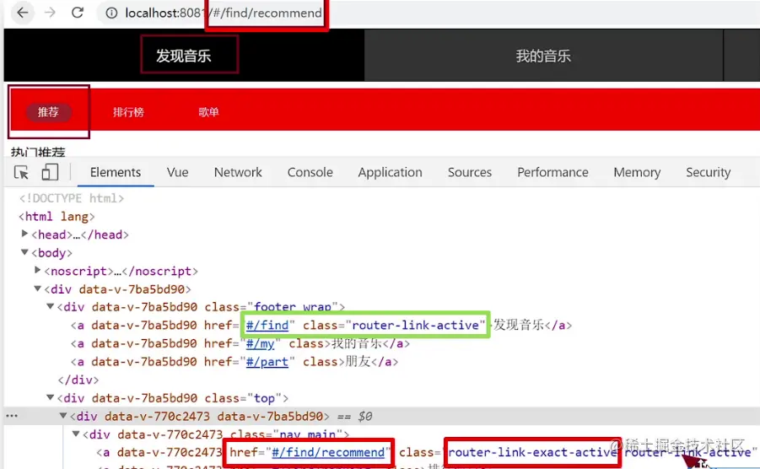Viewport: 760px width, 469px height.
Task: Click the router-link-exact-active class value
Action: [532, 452]
